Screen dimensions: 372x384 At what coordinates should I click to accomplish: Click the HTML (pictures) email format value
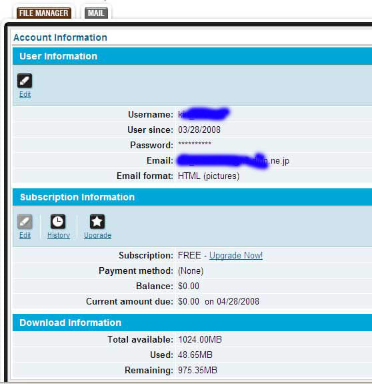(209, 176)
